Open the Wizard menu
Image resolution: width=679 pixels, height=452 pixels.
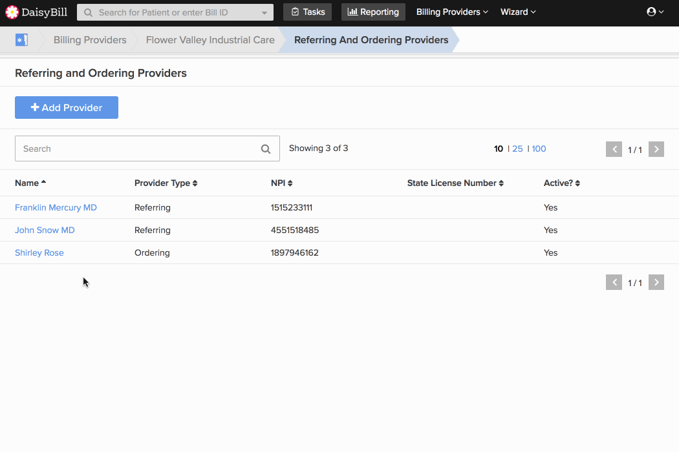[x=518, y=12]
